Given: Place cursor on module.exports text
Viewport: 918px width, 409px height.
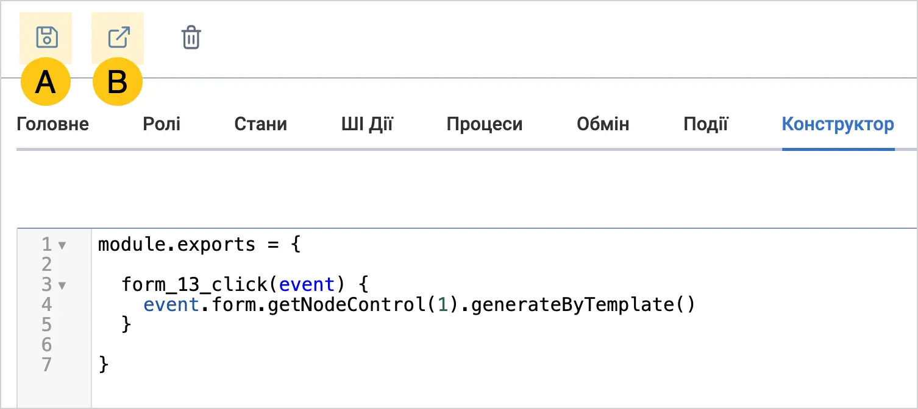Looking at the screenshot, I should click(177, 245).
